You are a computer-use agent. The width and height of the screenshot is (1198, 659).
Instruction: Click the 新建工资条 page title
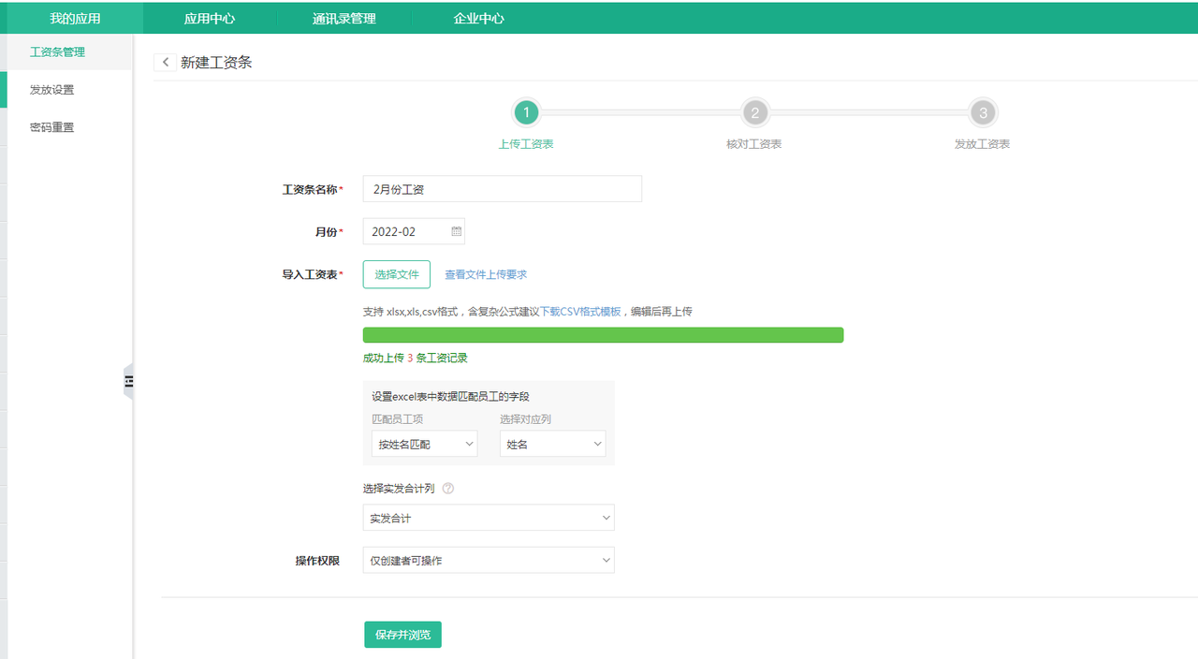[x=216, y=62]
